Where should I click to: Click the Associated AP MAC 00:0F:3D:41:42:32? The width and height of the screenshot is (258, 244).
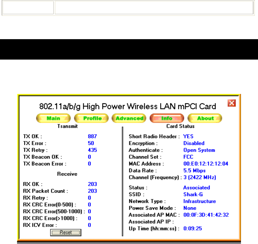206,215
